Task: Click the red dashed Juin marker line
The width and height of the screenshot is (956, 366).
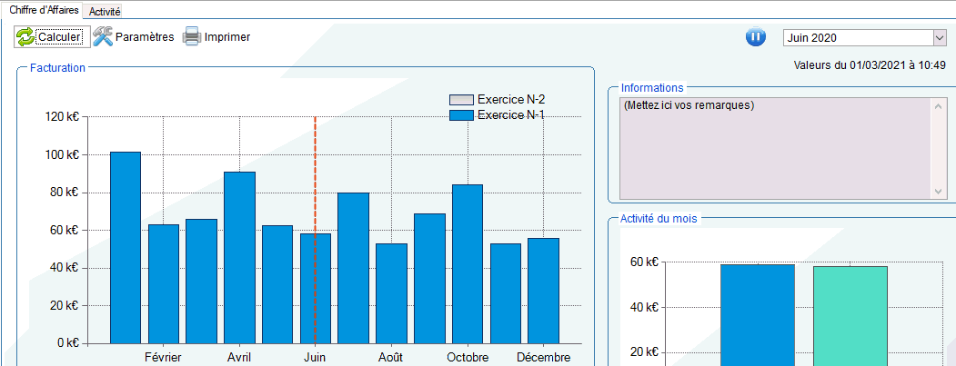Action: [x=316, y=230]
